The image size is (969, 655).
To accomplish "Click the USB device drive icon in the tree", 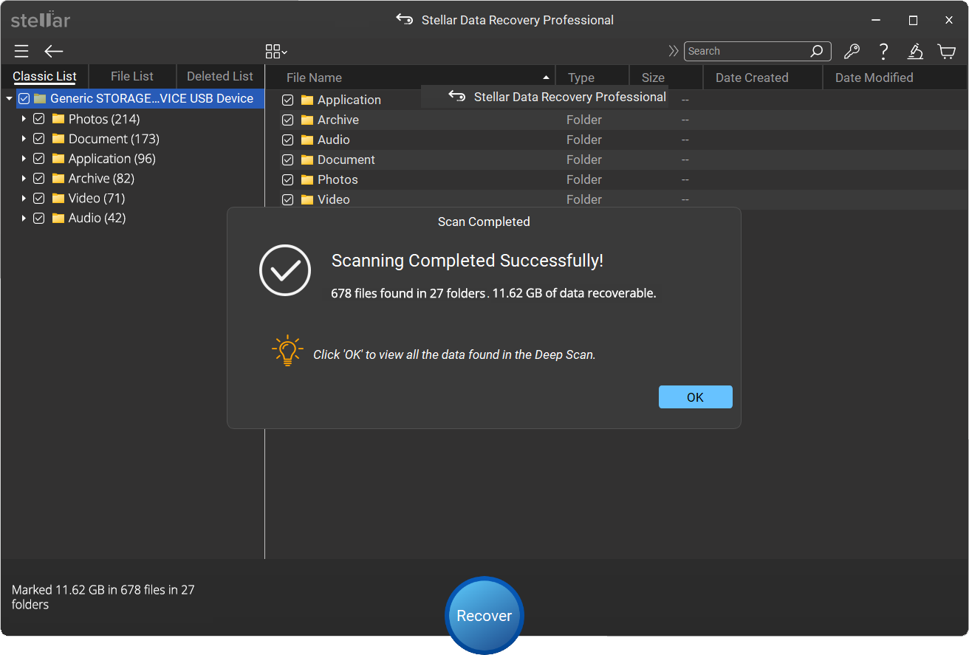I will pyautogui.click(x=40, y=99).
